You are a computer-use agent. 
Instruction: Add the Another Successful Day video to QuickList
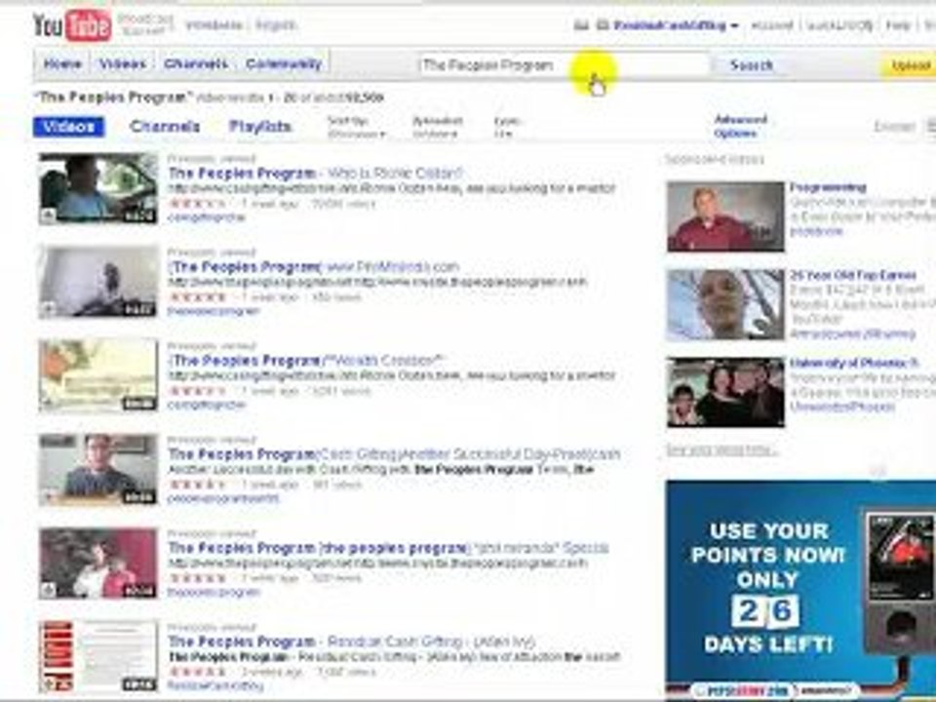tap(49, 497)
